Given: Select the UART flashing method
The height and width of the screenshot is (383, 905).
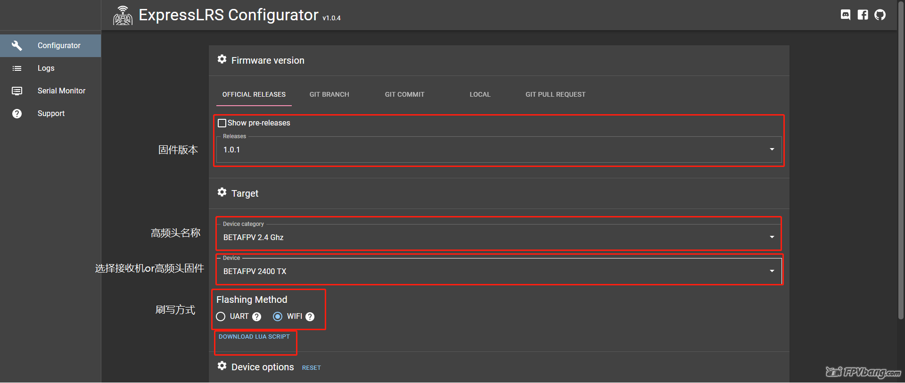Looking at the screenshot, I should coord(221,316).
